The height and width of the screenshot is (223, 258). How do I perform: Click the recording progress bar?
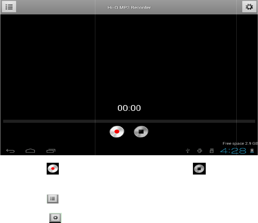click(x=129, y=121)
